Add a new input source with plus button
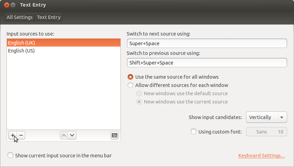Image resolution: width=294 pixels, height=167 pixels. (x=13, y=135)
